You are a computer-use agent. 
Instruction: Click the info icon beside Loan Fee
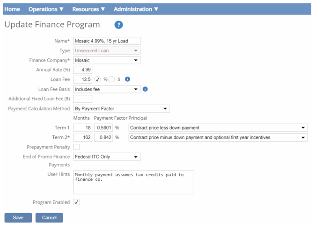127,79
